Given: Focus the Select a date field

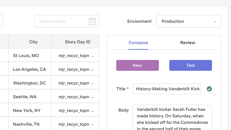Looking at the screenshot, I should click(x=67, y=21).
